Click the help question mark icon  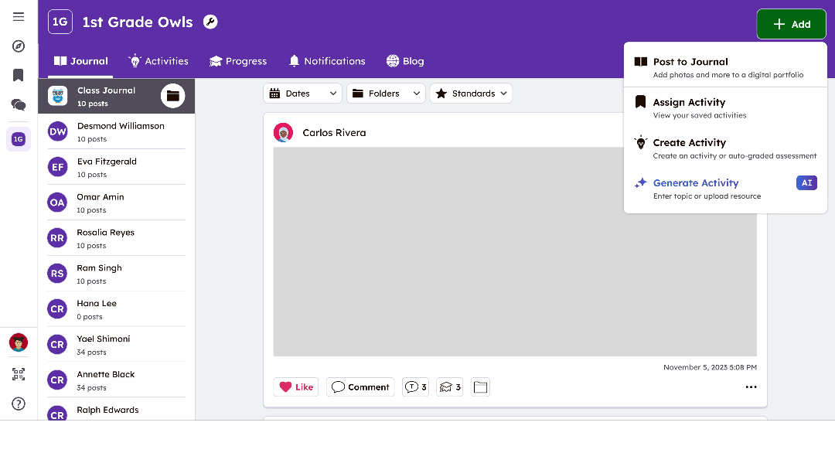[19, 404]
